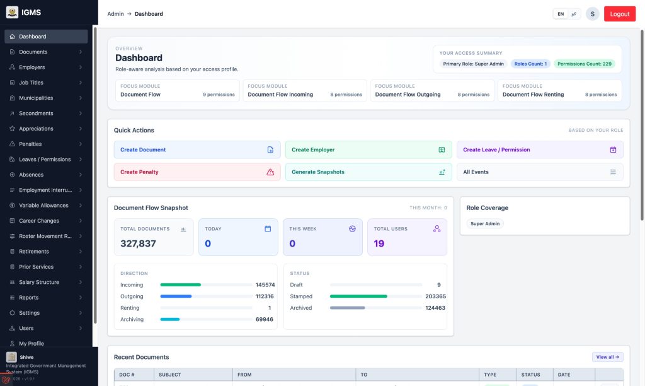The width and height of the screenshot is (645, 386).
Task: Click Create Document quick action
Action: tap(197, 150)
